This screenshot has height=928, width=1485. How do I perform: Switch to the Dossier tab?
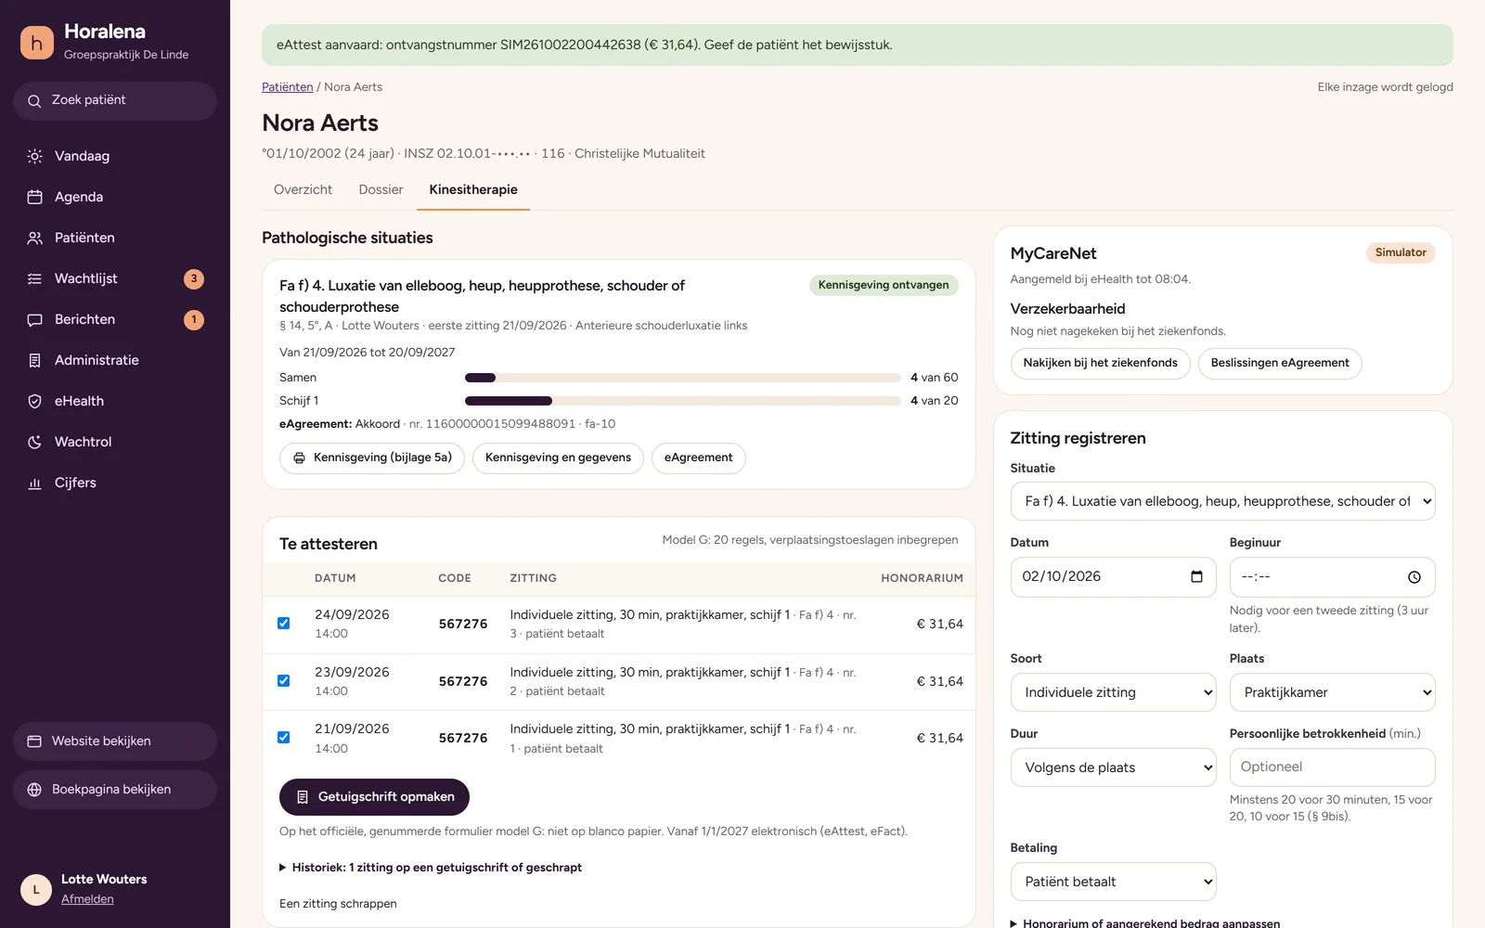(381, 190)
